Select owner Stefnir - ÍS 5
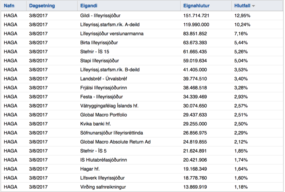The image size is (285, 192). click(x=93, y=151)
